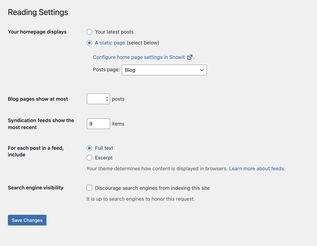Select the 'A static page' radio button

click(90, 43)
